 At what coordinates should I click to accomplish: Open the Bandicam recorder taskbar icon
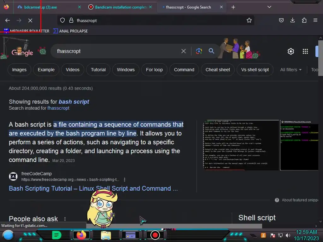coord(155,235)
